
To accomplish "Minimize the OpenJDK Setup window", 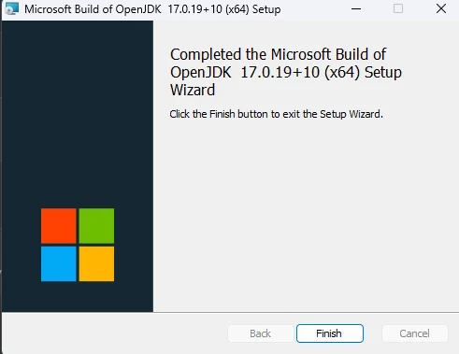I will pos(356,8).
